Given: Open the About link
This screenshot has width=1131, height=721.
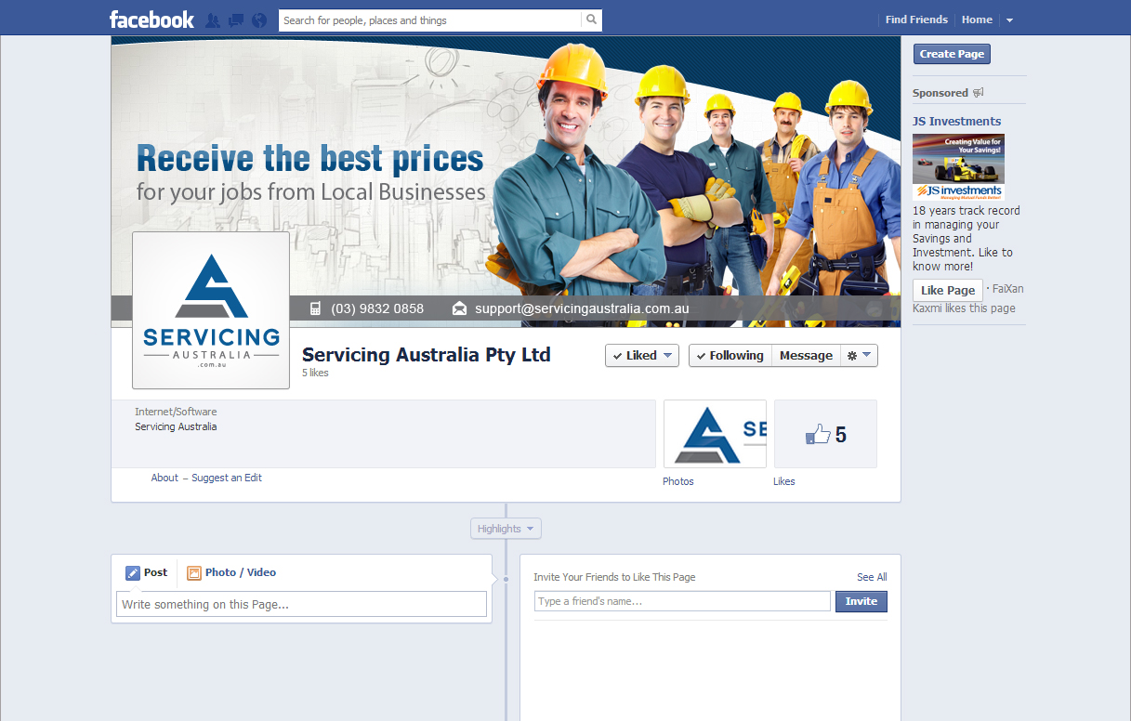Looking at the screenshot, I should click(164, 478).
